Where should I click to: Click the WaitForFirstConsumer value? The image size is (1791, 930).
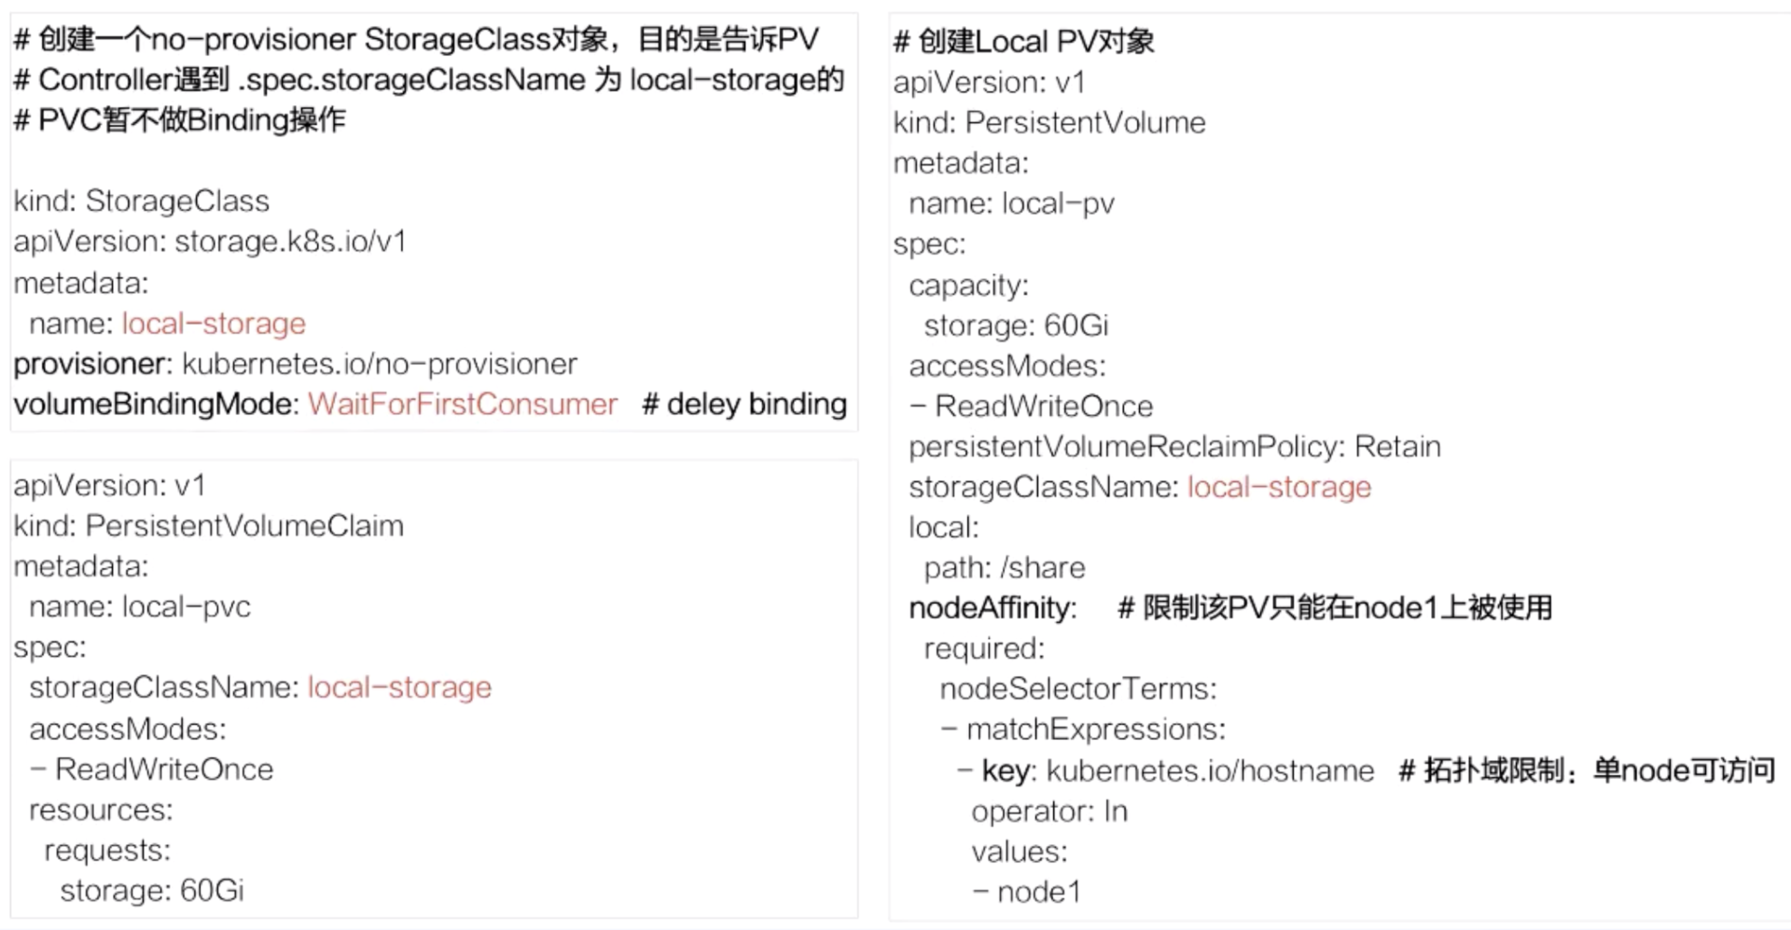[x=463, y=404]
